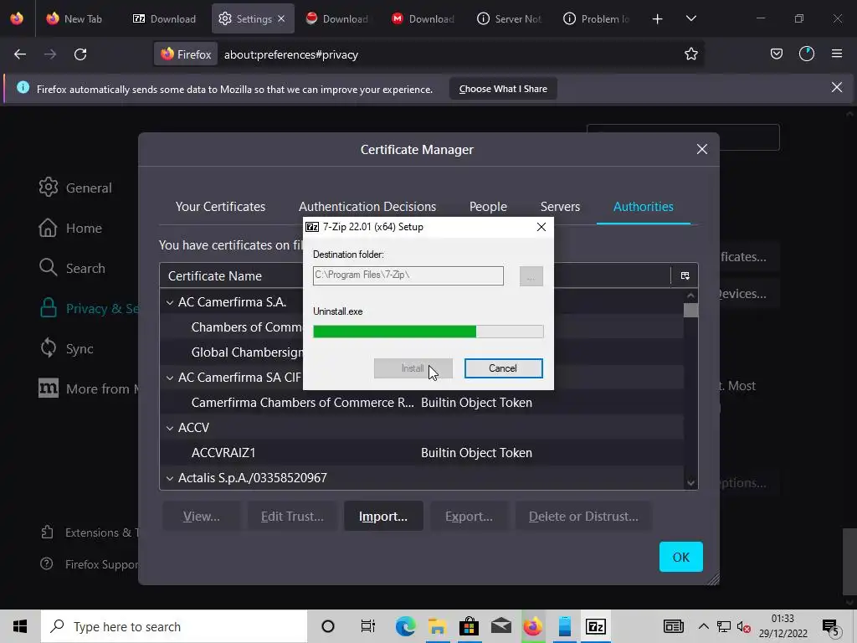Viewport: 857px width, 643px height.
Task: List all tabs dropdown arrow
Action: click(x=690, y=18)
